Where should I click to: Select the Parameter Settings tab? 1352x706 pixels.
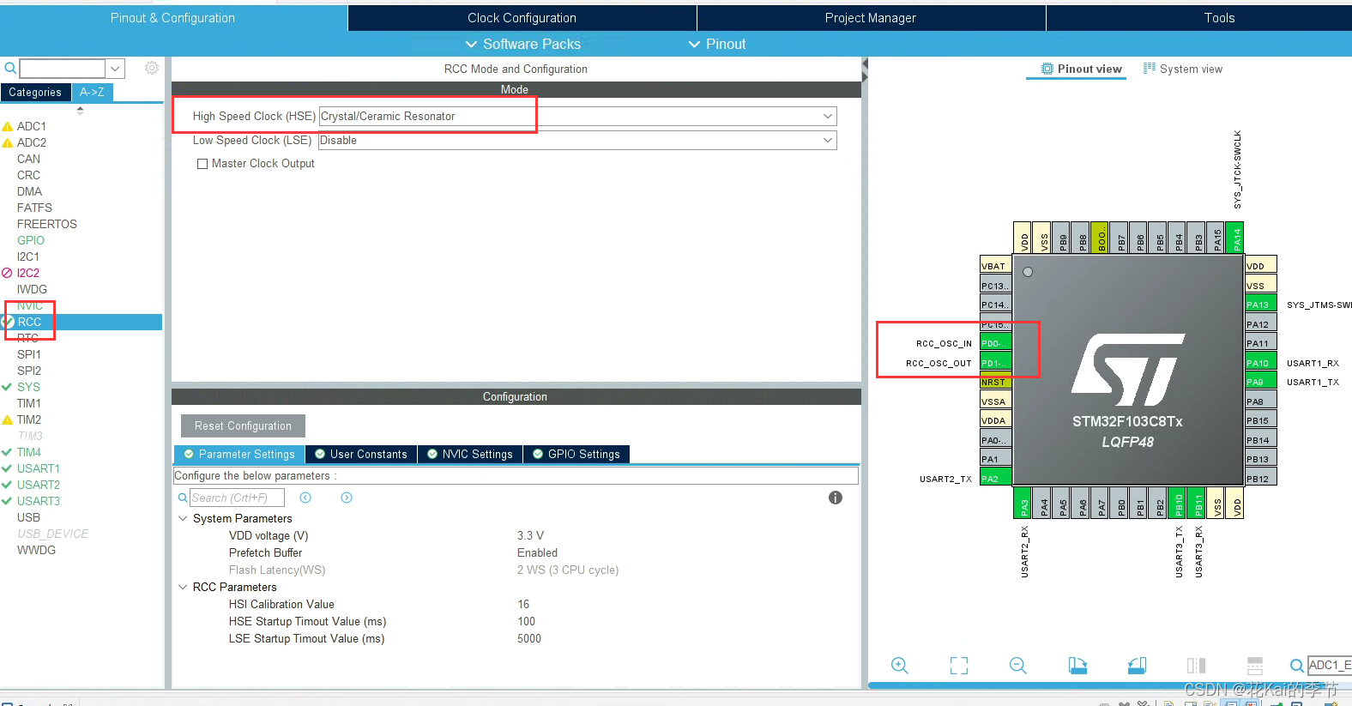[239, 454]
